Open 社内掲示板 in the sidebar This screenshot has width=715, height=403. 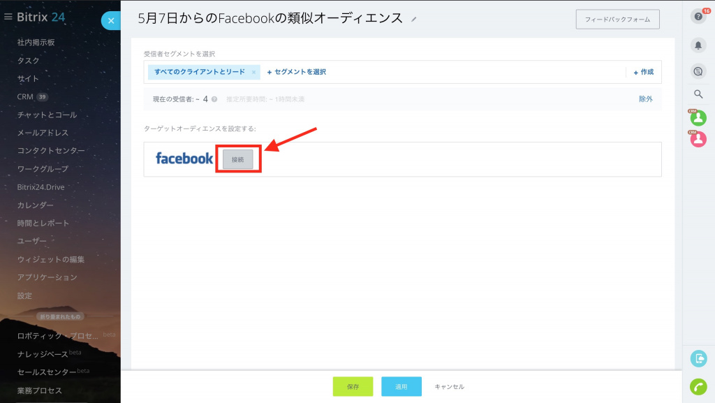tap(36, 43)
